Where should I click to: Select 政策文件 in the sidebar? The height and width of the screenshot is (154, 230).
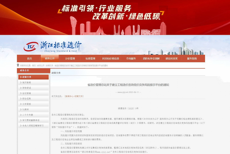tap(33, 77)
